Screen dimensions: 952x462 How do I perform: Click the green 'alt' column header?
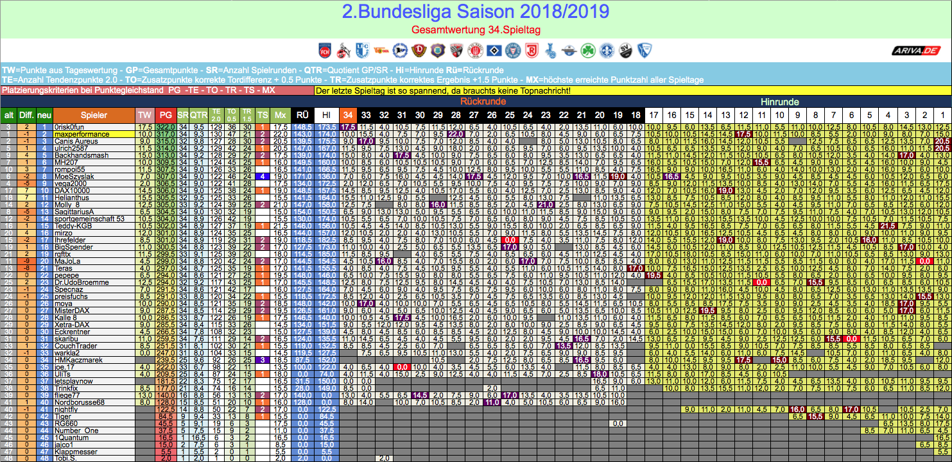8,115
